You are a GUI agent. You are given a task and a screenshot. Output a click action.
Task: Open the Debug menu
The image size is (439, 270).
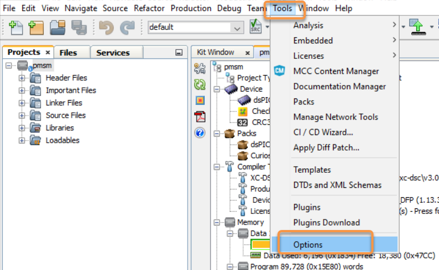tap(229, 8)
